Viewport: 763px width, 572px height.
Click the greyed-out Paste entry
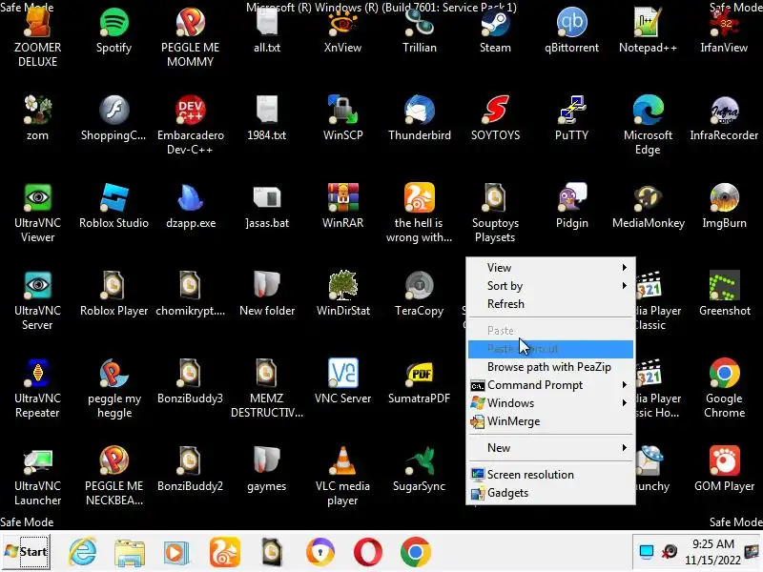tap(550, 330)
